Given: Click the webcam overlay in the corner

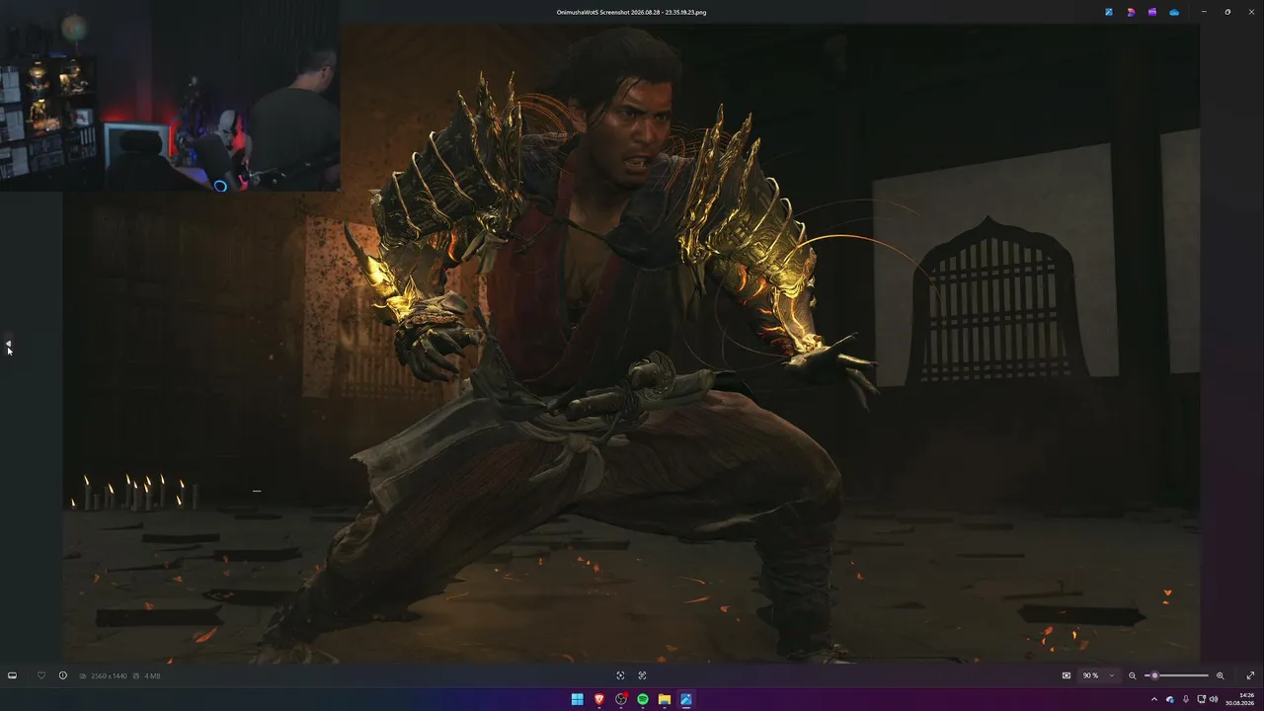Looking at the screenshot, I should (x=170, y=96).
